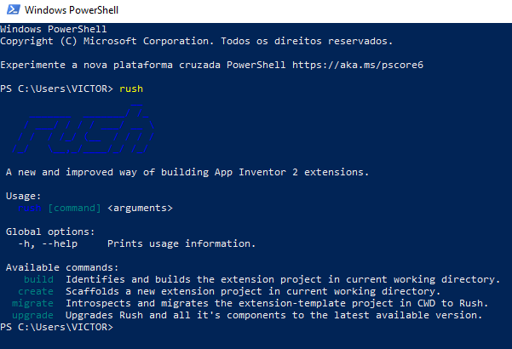Click the Copyright Microsoft Corporation line
Image resolution: width=512 pixels, height=349 pixels.
click(x=196, y=41)
